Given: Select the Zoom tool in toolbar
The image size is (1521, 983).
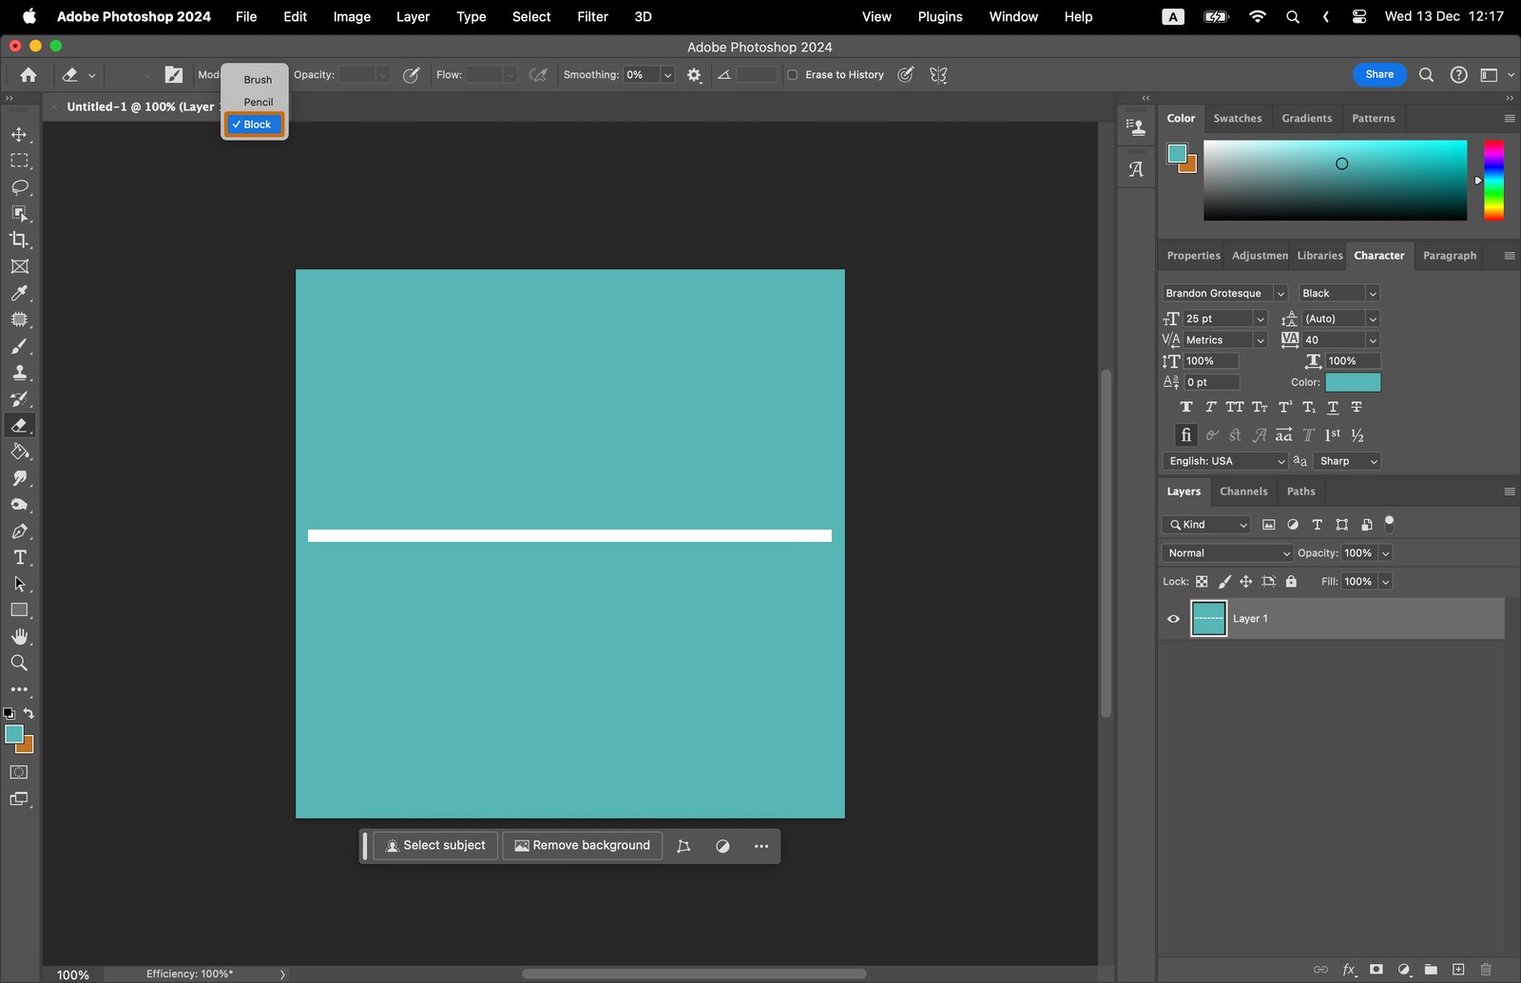Looking at the screenshot, I should [19, 664].
